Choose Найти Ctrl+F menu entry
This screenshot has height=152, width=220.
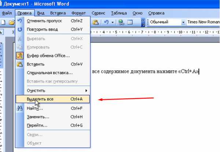(x=53, y=109)
